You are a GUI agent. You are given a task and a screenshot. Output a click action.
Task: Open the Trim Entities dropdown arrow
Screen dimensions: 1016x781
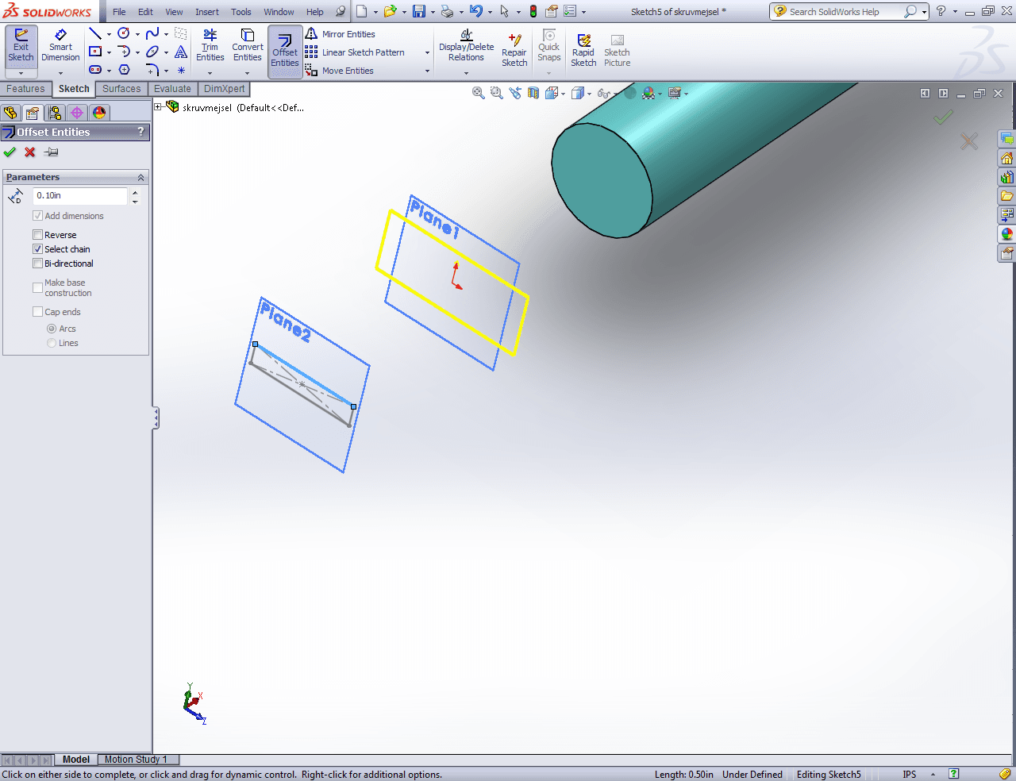tap(210, 73)
